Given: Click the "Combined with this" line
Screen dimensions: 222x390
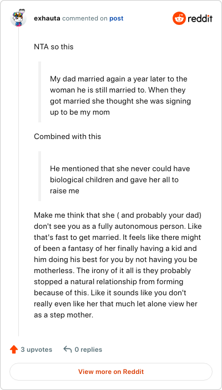Looking at the screenshot, I should (68, 136).
